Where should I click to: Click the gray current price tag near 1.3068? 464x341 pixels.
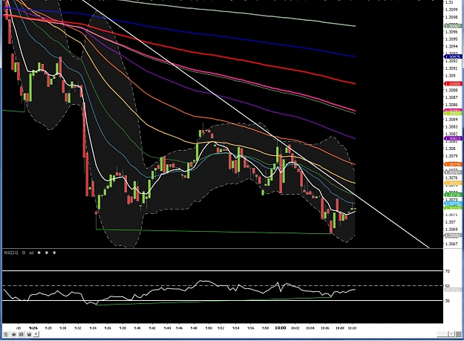click(453, 236)
